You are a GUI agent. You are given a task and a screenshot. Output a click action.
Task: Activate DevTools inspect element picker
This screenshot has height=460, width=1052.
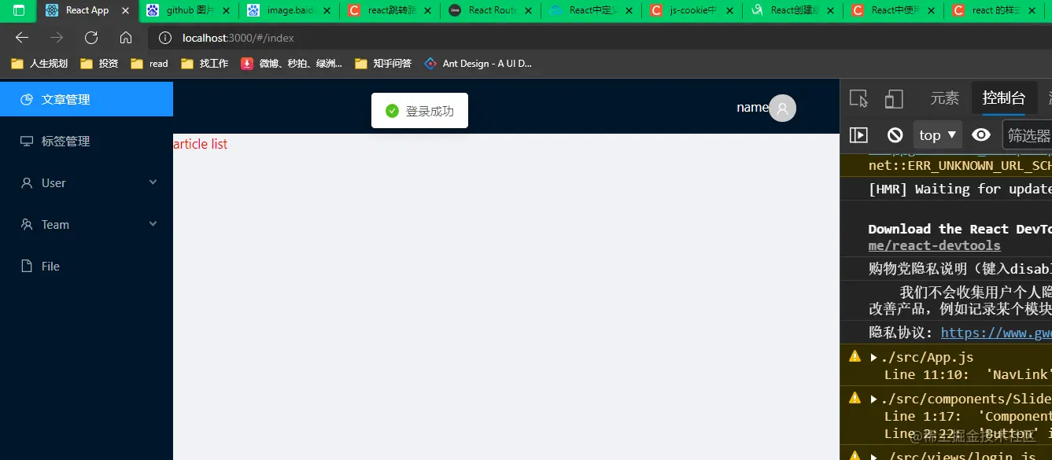click(859, 98)
